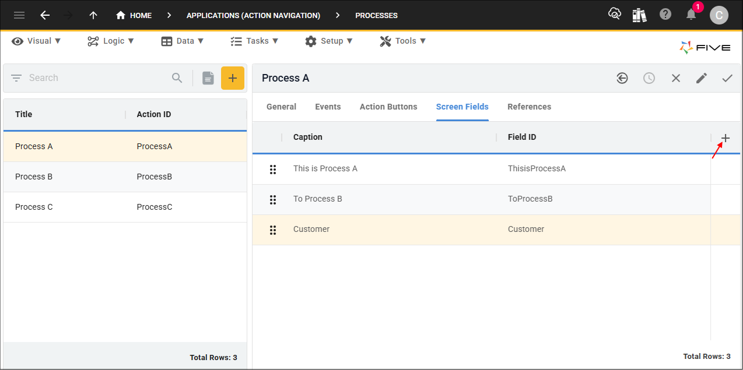The height and width of the screenshot is (370, 743).
Task: Click drag handle of To Process B
Action: click(x=272, y=200)
